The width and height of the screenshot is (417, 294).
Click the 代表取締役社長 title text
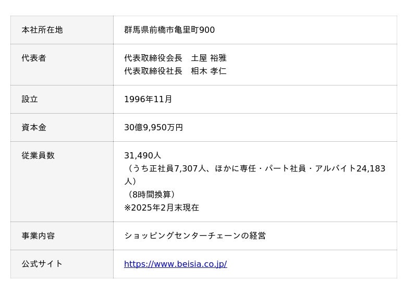point(153,71)
